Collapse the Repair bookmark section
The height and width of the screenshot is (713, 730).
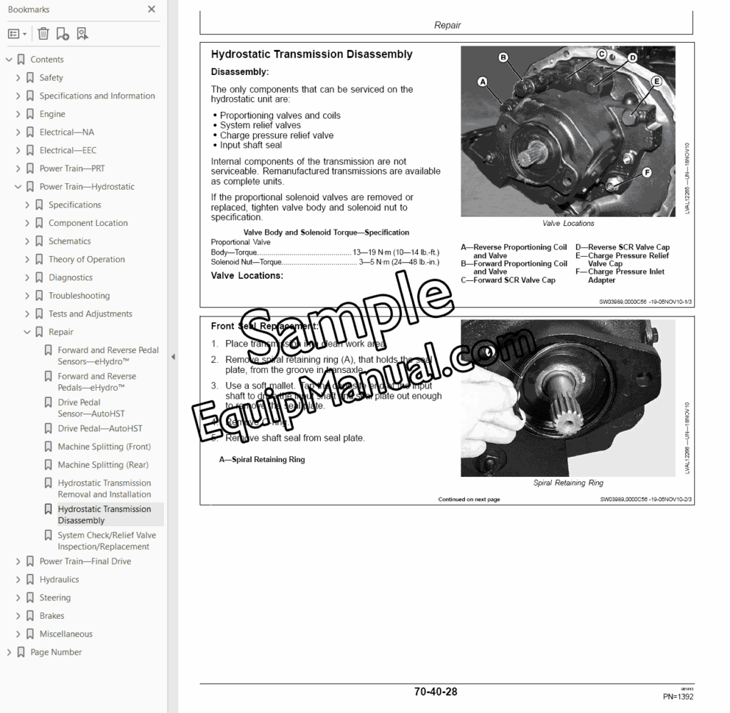(27, 332)
